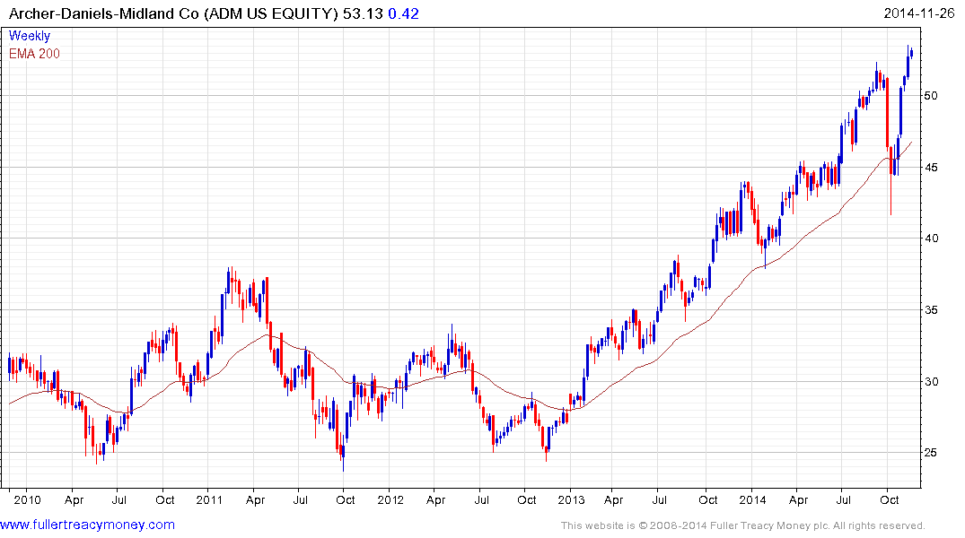This screenshot has height=538, width=965.
Task: Click the Weekly interval label
Action: click(30, 36)
